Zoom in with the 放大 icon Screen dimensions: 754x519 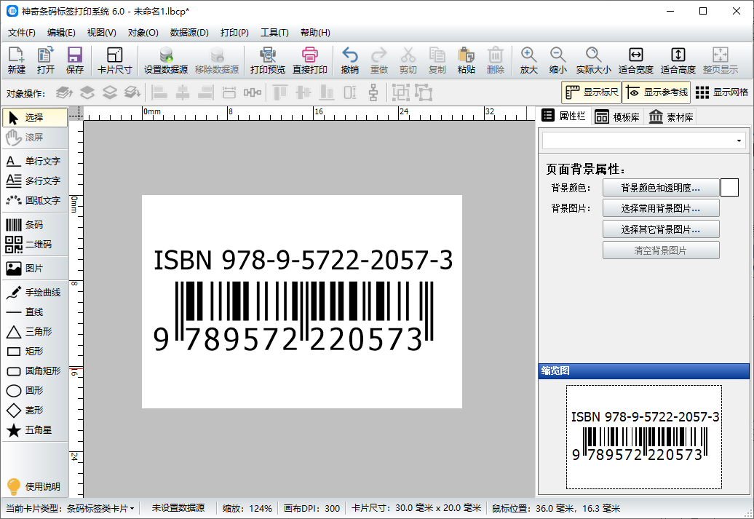(x=528, y=60)
